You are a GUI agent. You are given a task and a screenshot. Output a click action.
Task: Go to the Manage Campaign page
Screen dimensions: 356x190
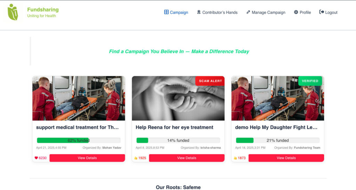pos(268,12)
